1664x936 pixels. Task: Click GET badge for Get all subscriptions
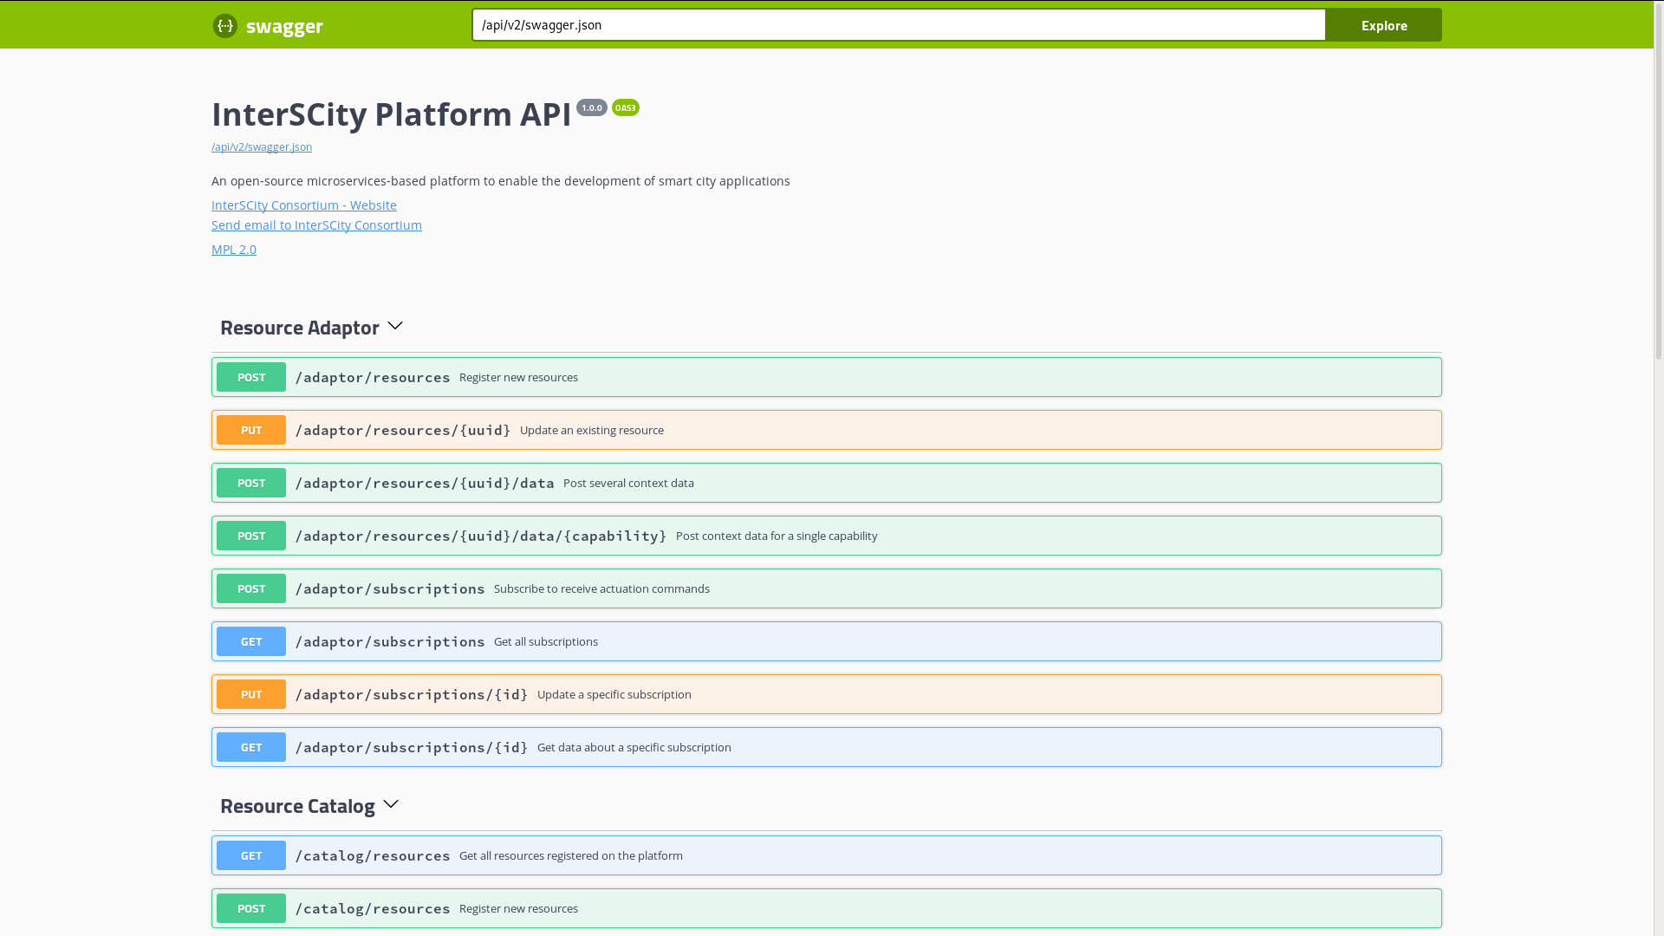point(251,642)
